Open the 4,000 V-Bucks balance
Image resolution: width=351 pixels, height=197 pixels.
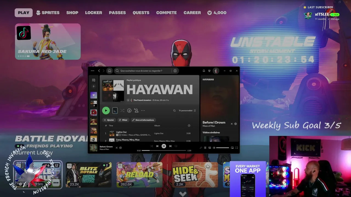pos(217,13)
